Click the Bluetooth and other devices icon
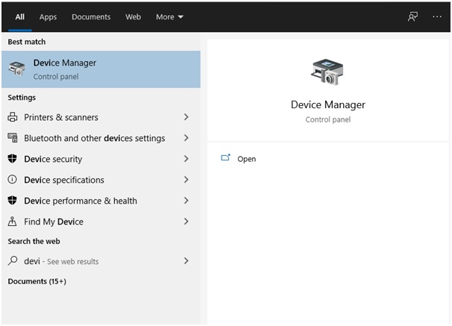 13,138
